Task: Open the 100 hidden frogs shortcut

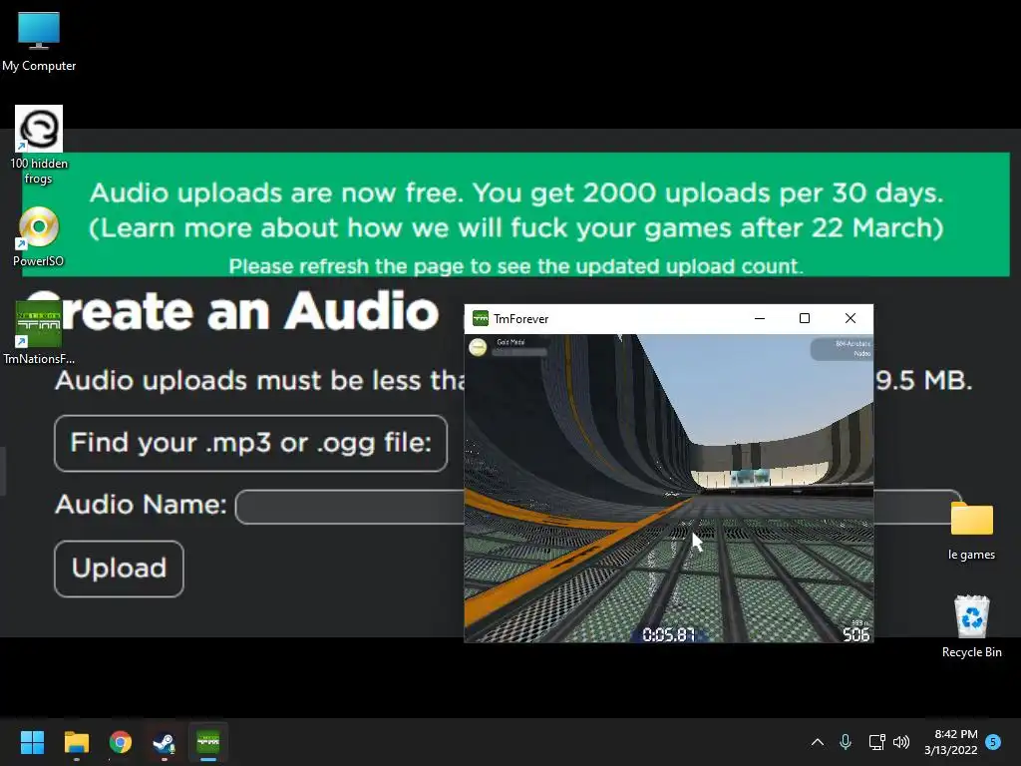Action: (x=39, y=145)
